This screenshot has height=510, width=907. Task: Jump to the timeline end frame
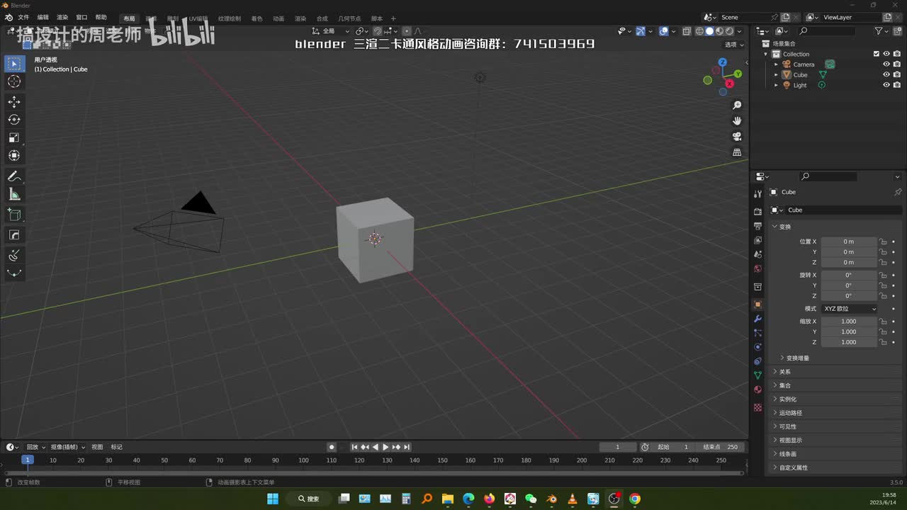407,447
